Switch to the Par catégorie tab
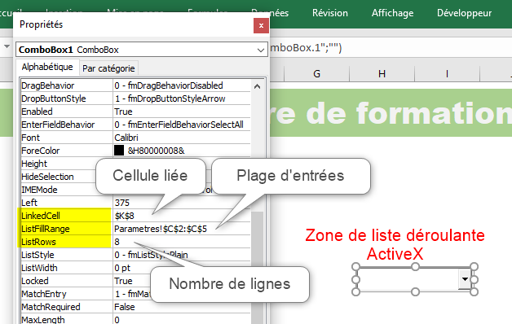Viewport: 512px width, 324px height. coord(108,68)
